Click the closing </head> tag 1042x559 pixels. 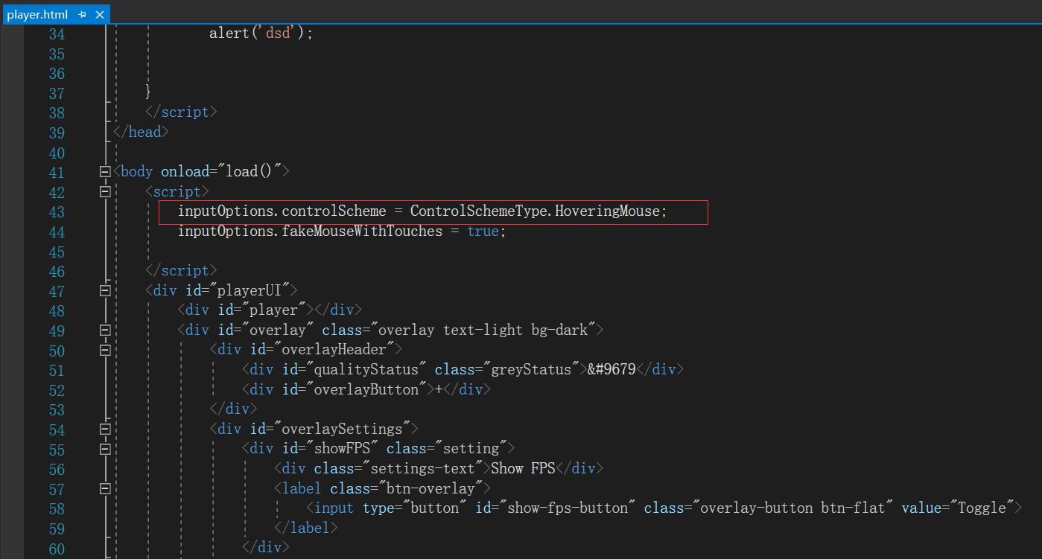(x=141, y=132)
